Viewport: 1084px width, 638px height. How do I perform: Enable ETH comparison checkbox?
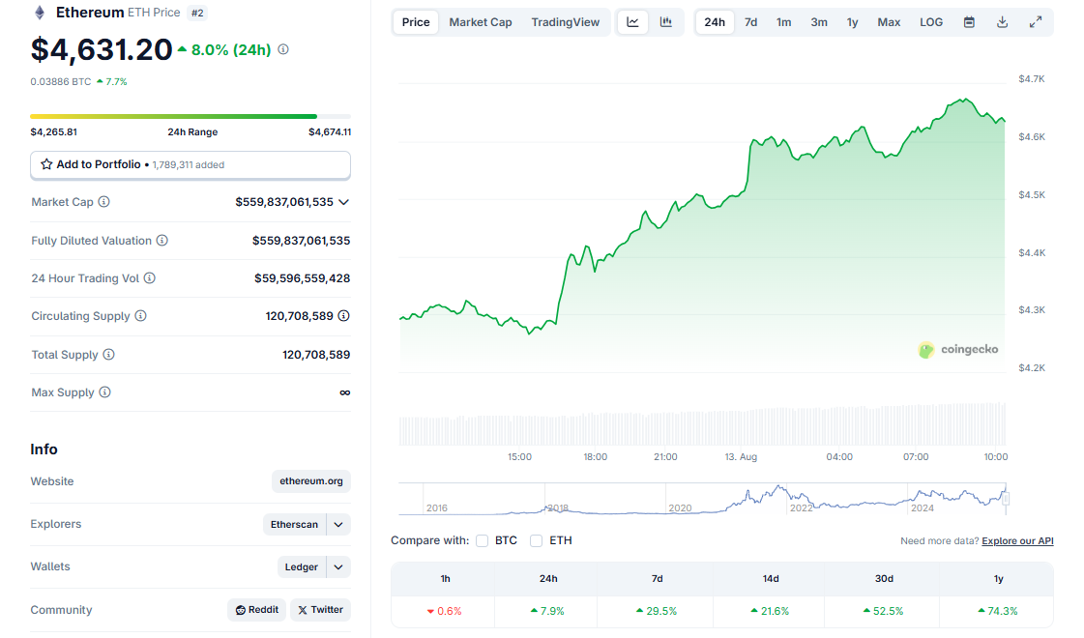point(537,540)
